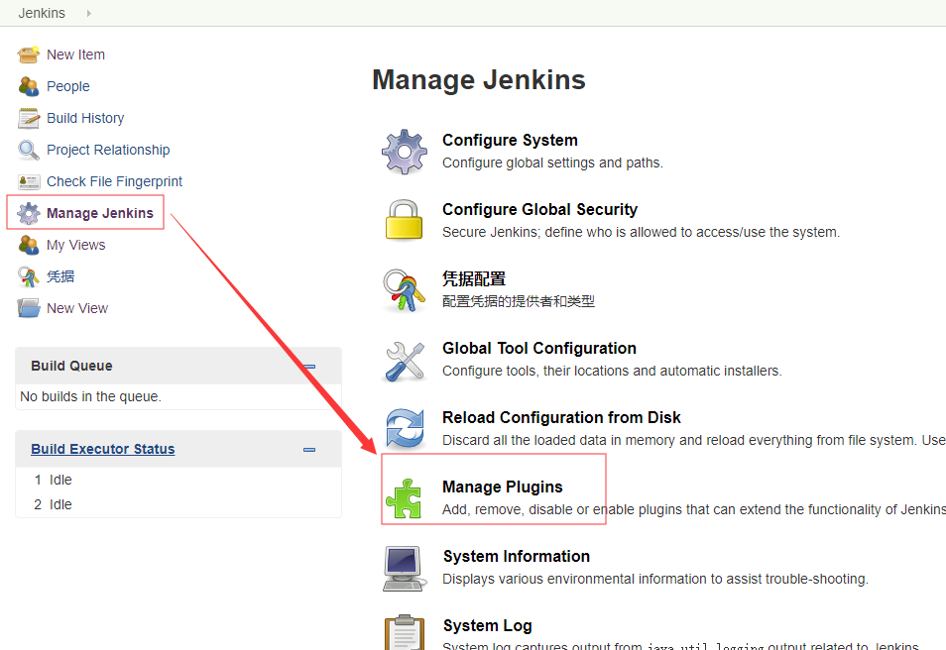This screenshot has width=946, height=650.
Task: Click the People icon in sidebar
Action: click(29, 87)
